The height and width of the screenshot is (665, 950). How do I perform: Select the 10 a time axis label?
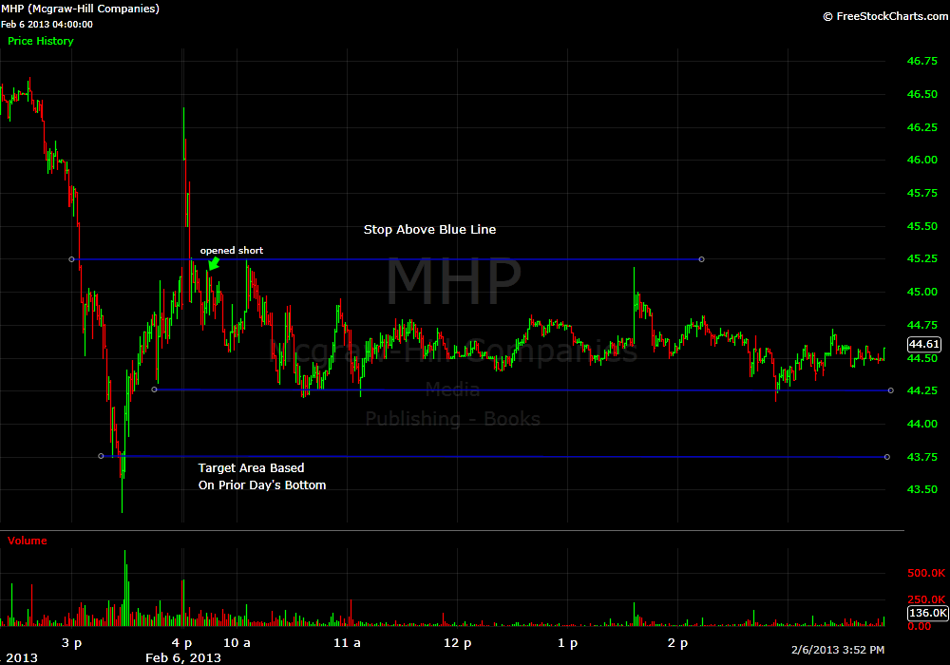tap(237, 643)
